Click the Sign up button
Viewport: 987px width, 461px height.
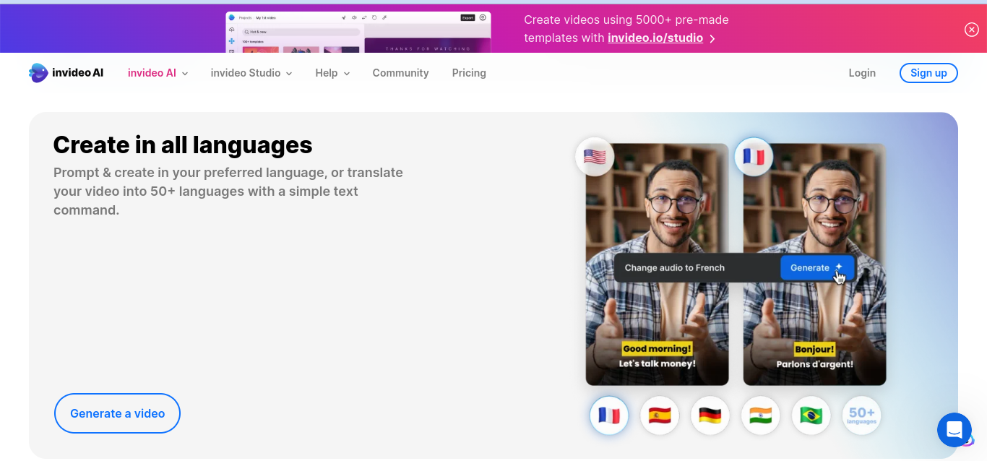[928, 73]
